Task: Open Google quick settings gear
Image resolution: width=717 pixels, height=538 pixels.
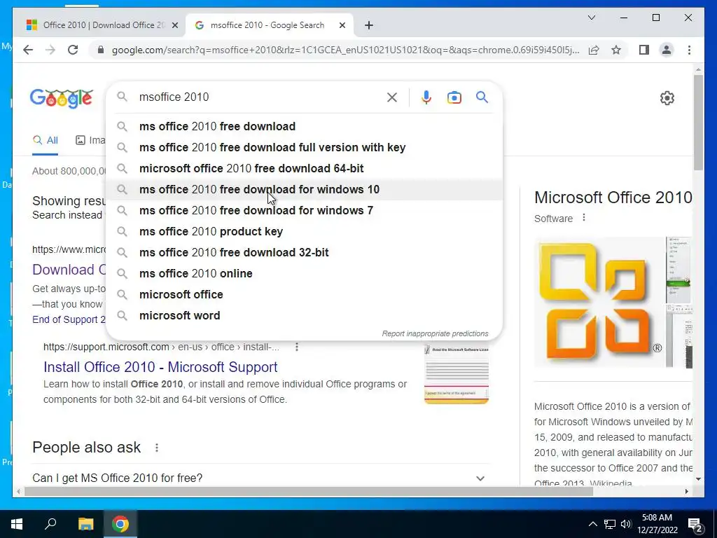Action: (667, 98)
